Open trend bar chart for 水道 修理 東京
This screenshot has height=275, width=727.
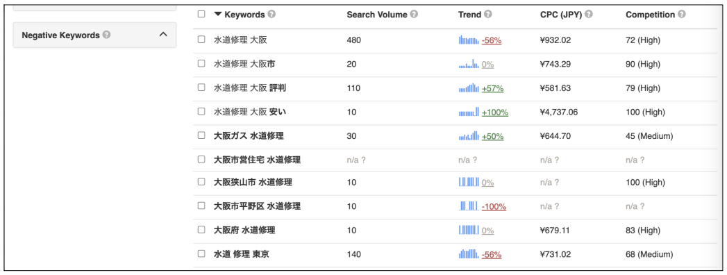469,253
